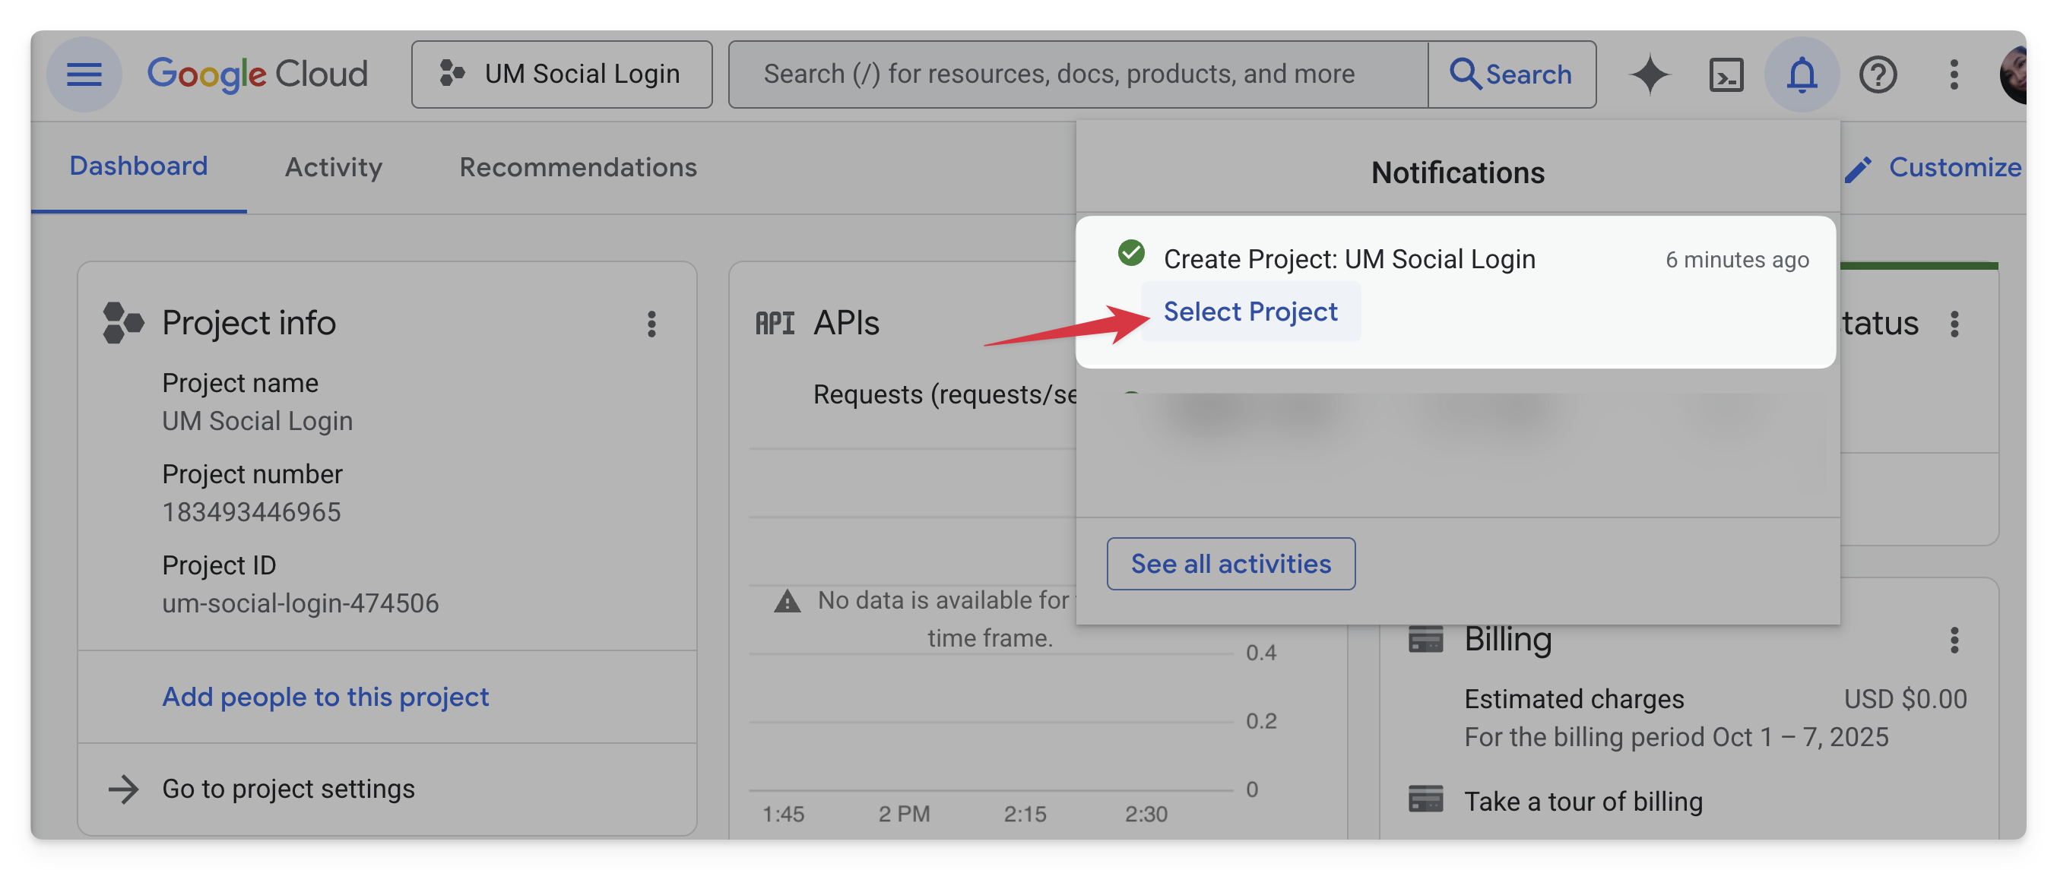Open the hamburger navigation menu

[x=84, y=74]
